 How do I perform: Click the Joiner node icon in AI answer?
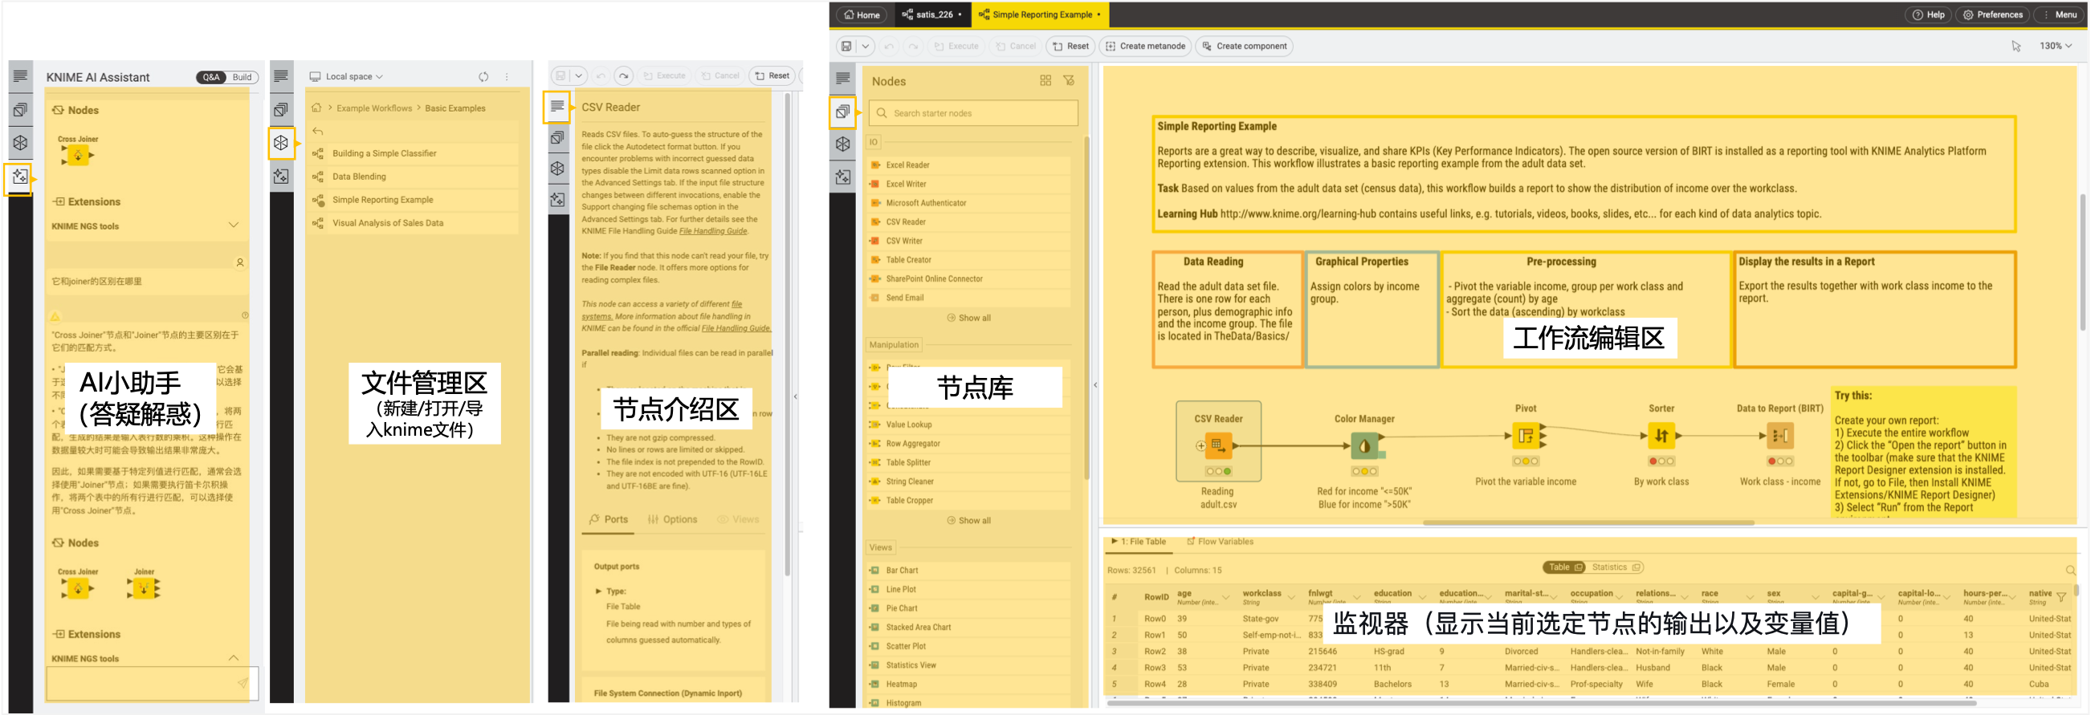[144, 587]
